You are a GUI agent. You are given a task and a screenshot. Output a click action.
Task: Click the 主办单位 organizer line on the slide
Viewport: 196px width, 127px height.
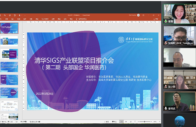119,80
